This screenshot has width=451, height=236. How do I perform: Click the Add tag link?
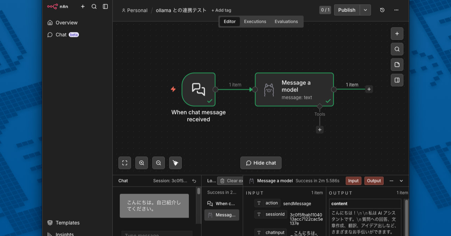pos(221,10)
